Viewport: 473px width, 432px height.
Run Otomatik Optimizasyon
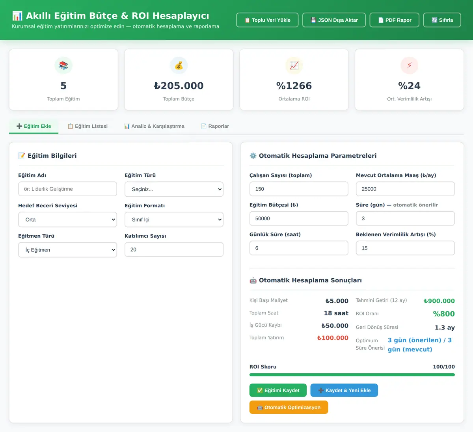tap(289, 407)
